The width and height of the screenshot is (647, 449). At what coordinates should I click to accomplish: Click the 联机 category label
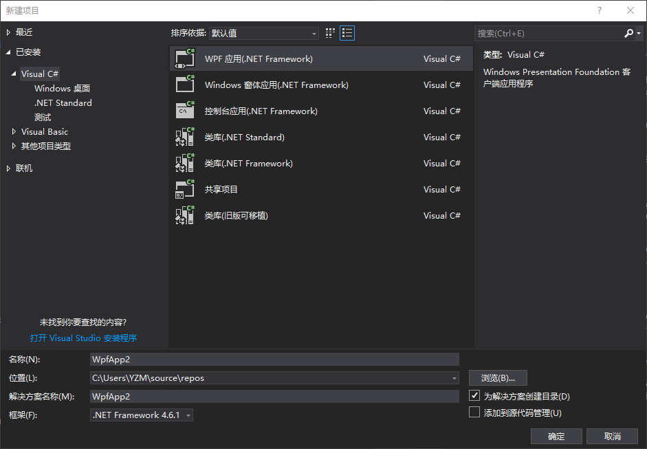pyautogui.click(x=24, y=168)
